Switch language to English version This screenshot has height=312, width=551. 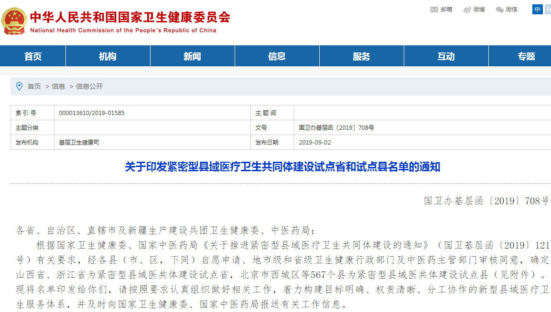(x=548, y=10)
